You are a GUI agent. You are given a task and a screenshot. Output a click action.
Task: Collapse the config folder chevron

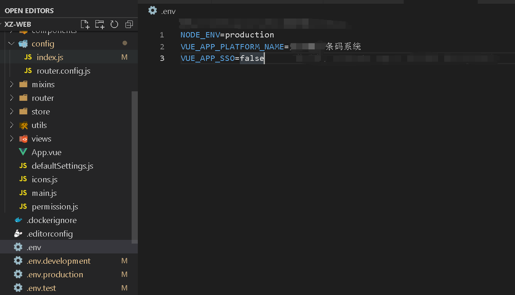click(x=12, y=44)
